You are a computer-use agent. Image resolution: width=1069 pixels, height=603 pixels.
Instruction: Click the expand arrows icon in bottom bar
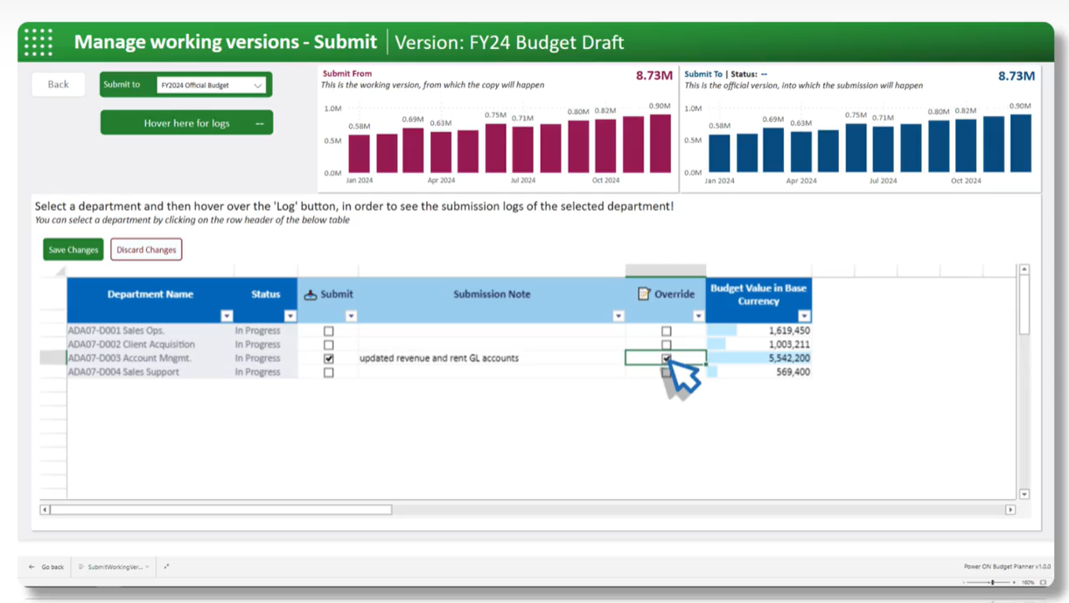pos(166,566)
